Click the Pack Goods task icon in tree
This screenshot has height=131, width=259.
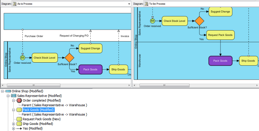coord(19,110)
